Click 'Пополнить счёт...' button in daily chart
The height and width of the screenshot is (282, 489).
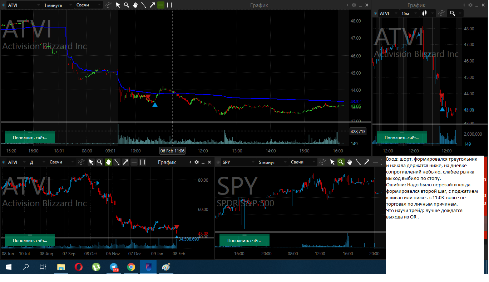[30, 240]
